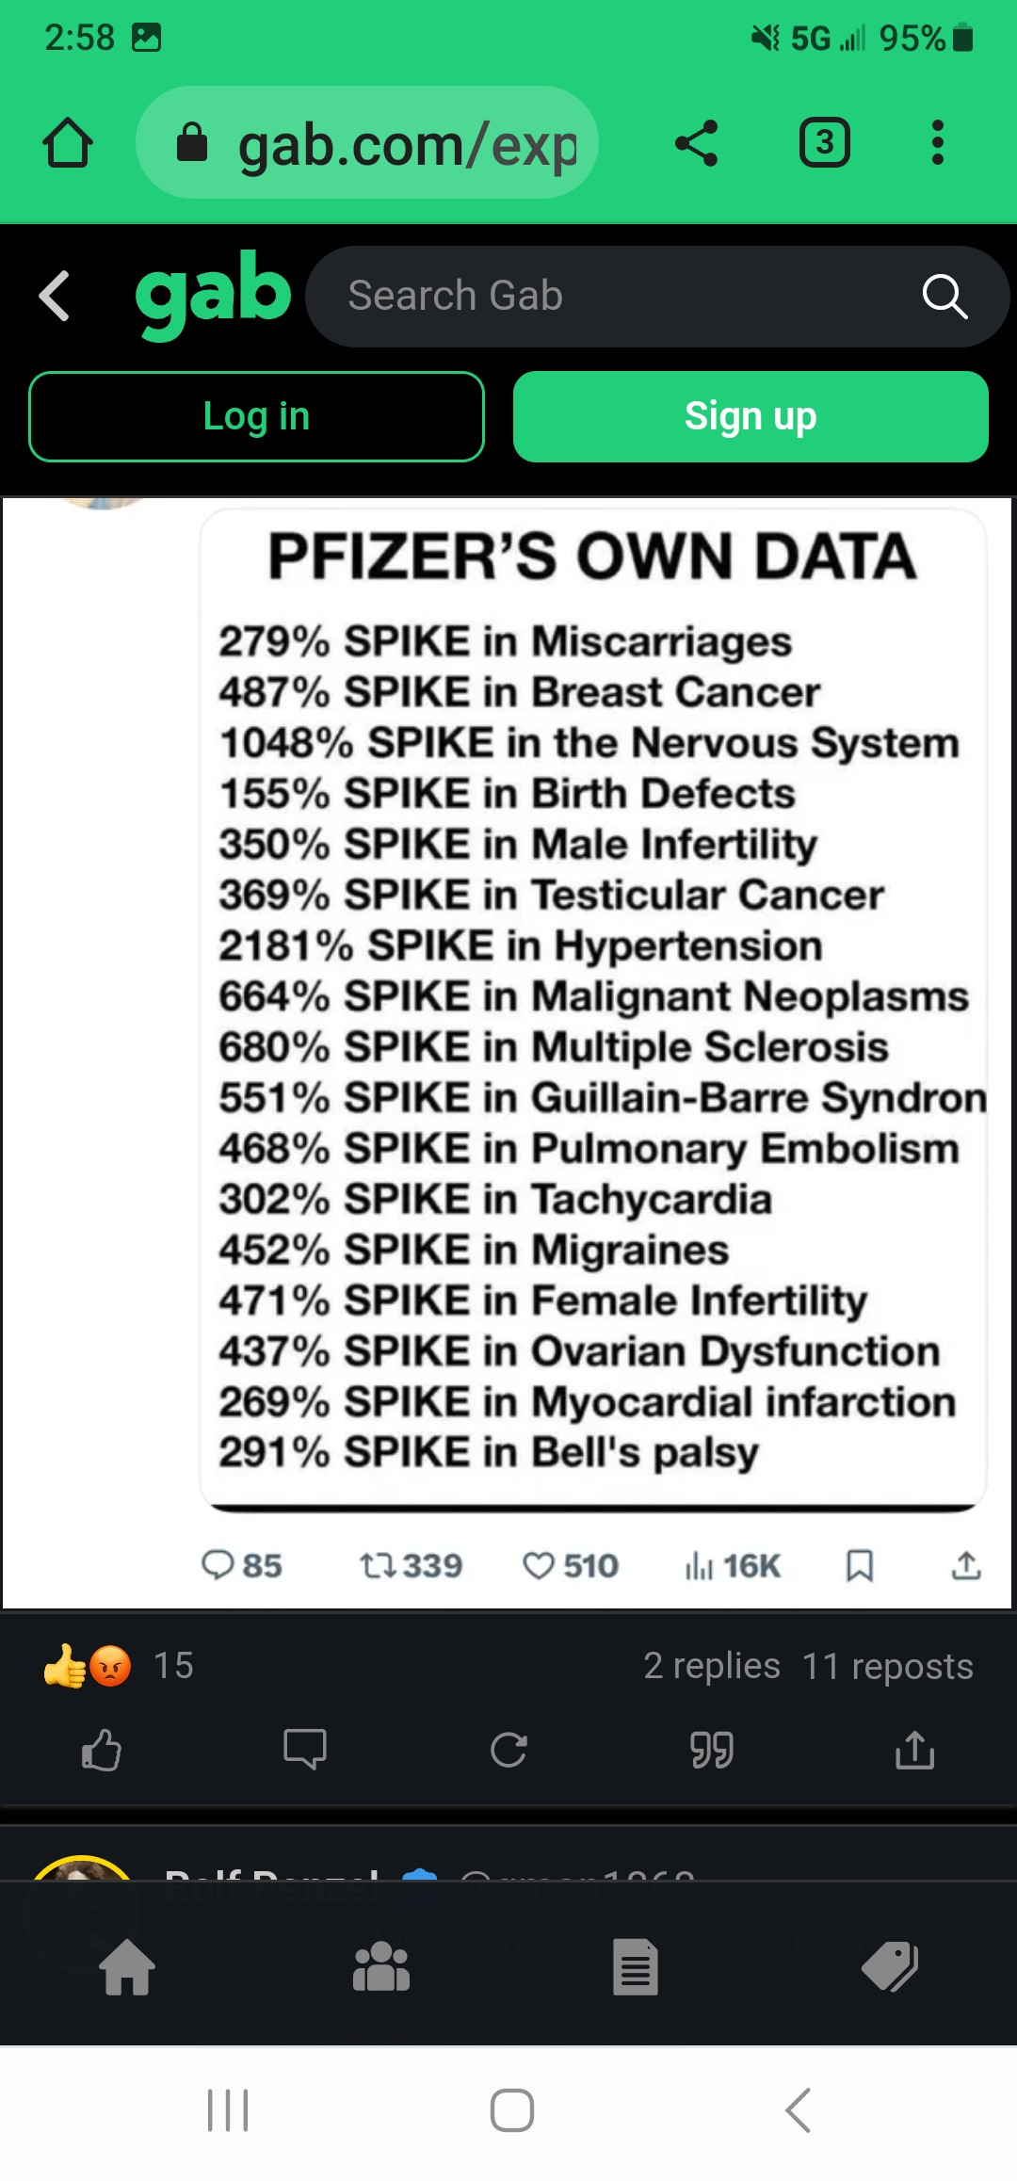Tap the magnifying glass search icon
The width and height of the screenshot is (1017, 2181).
[x=944, y=297]
